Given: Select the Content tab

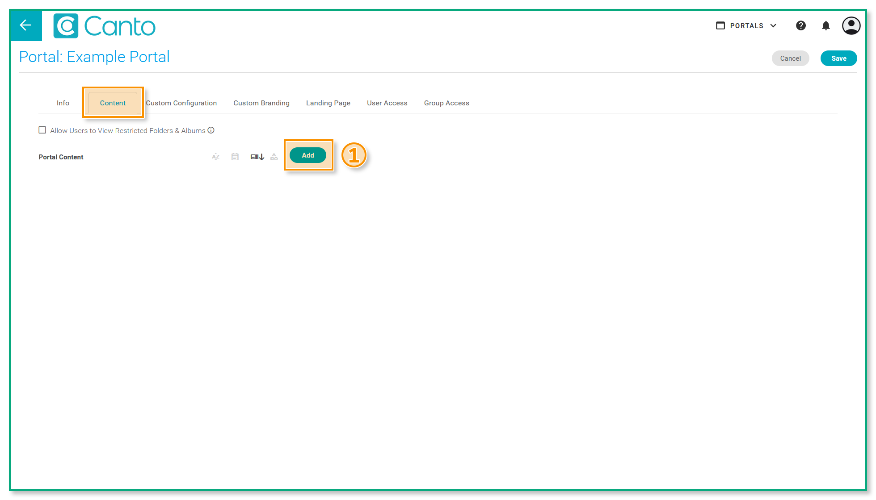Looking at the screenshot, I should 113,103.
